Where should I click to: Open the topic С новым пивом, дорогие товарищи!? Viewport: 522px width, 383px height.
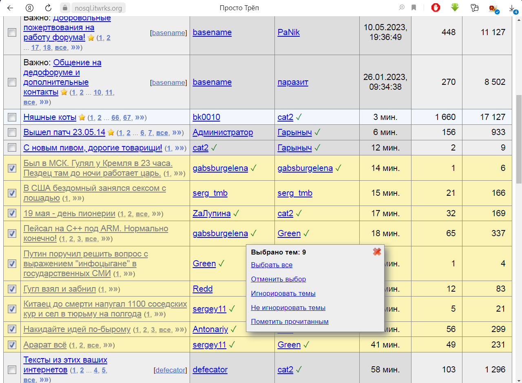[93, 148]
